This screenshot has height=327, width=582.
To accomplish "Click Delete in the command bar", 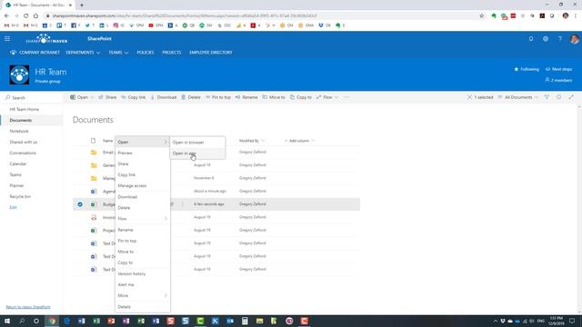I will coord(191,97).
